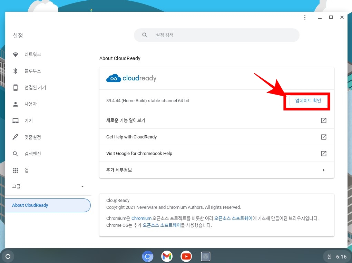Click the magnifier icon in settings search bar
Image resolution: width=352 pixels, height=263 pixels.
click(x=145, y=35)
